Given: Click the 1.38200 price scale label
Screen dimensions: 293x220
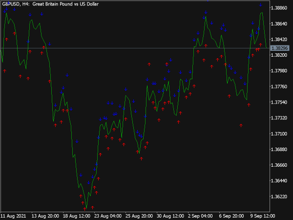Looking at the screenshot, I should (x=279, y=55).
